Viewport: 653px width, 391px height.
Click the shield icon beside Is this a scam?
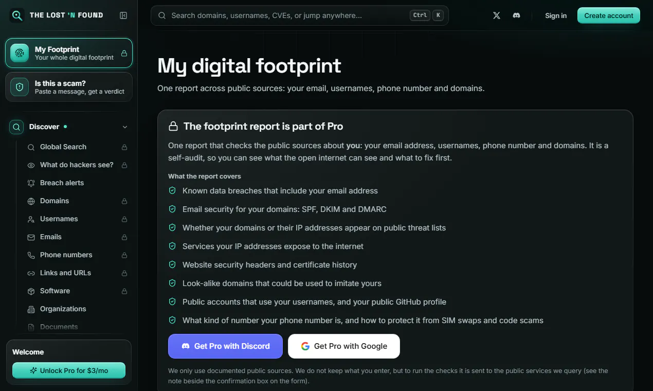[20, 87]
